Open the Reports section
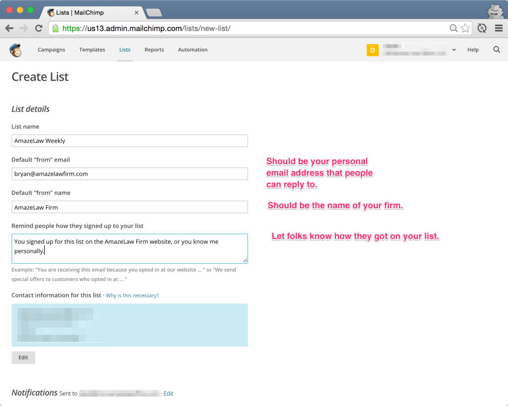508x406 pixels. [154, 50]
